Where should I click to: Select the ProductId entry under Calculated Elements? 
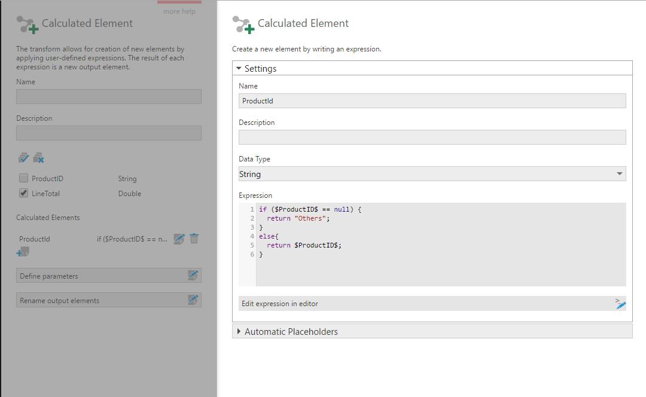click(35, 239)
